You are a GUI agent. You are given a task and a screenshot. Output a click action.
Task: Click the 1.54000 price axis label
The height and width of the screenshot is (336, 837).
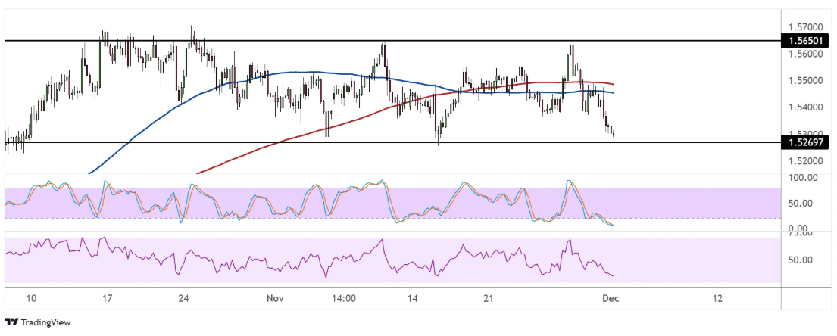[804, 107]
